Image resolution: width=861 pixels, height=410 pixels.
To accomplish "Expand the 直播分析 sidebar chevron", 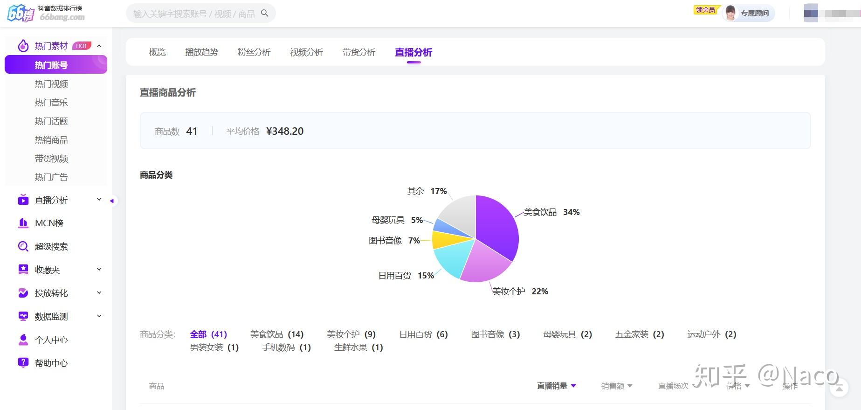I will (99, 200).
